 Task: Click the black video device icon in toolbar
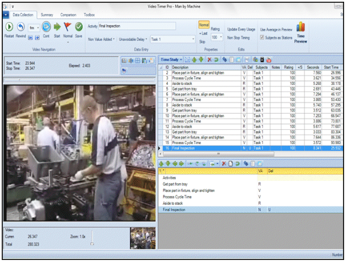coord(262,60)
